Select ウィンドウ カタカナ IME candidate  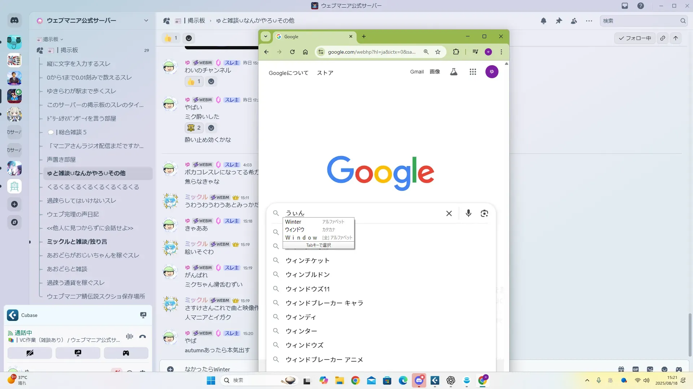(x=295, y=230)
